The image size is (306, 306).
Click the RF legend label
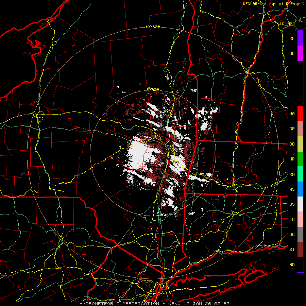click(x=292, y=38)
